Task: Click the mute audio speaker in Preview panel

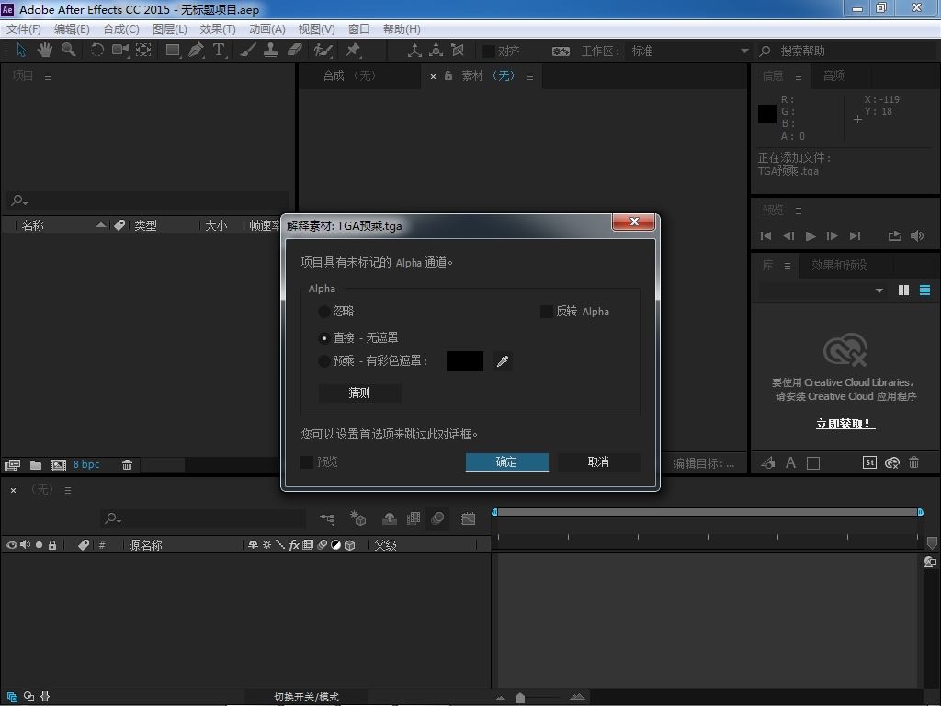Action: (x=917, y=236)
